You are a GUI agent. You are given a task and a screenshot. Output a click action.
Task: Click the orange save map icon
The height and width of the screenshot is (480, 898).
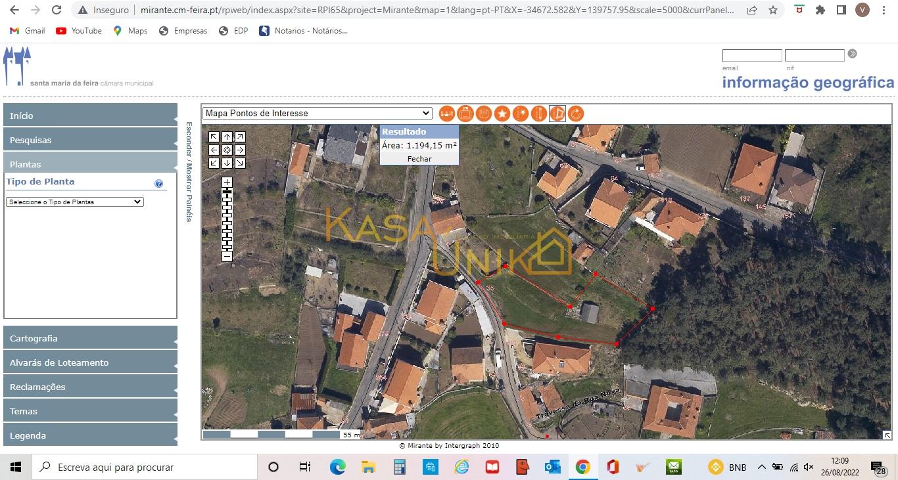point(484,114)
